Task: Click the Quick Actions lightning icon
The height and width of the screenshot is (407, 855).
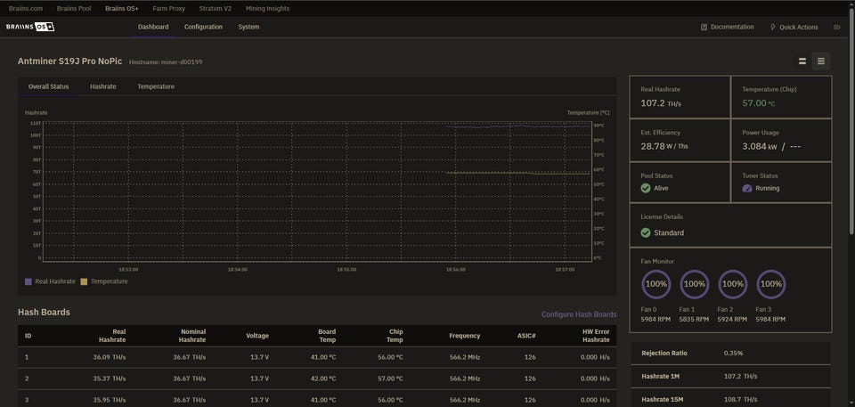Action: 772,27
